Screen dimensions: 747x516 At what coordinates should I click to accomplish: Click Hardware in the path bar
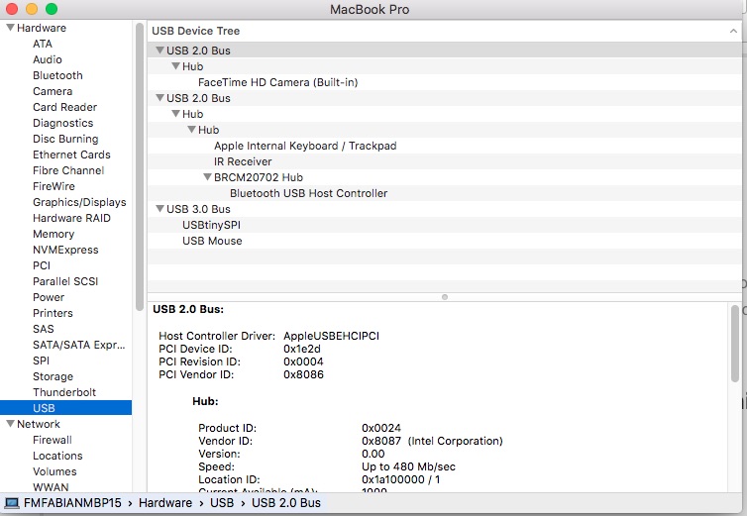[165, 503]
